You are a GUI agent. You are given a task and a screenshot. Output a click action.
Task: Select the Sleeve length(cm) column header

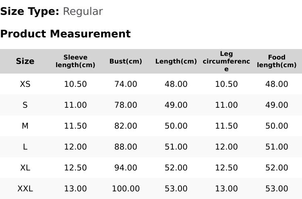(75, 61)
